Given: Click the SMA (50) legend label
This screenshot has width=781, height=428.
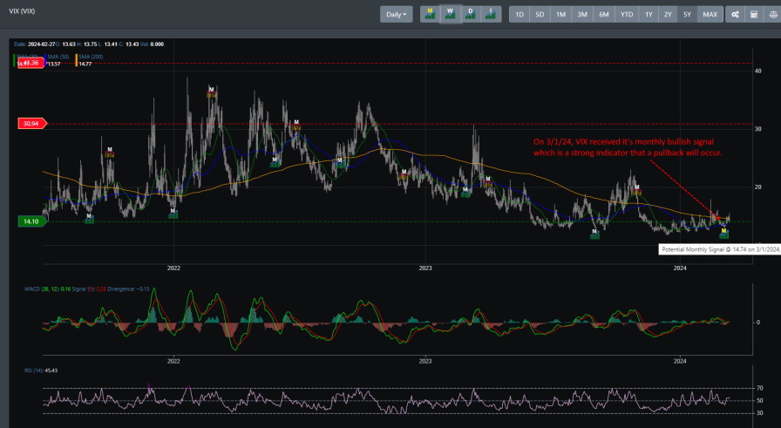Looking at the screenshot, I should (x=58, y=57).
